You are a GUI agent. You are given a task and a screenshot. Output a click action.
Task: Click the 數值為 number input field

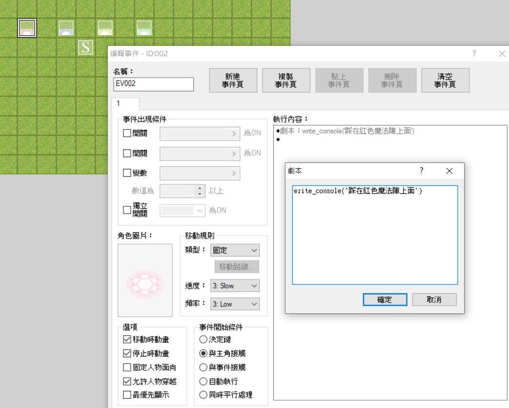click(x=178, y=191)
